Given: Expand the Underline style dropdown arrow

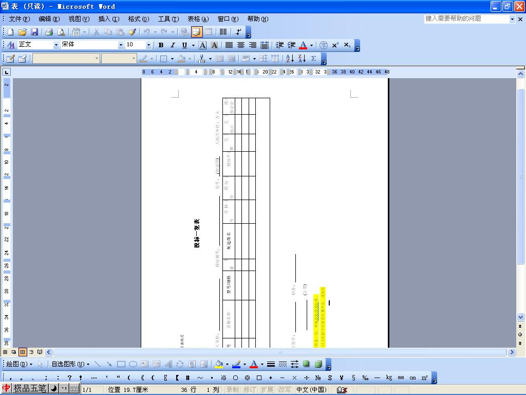Looking at the screenshot, I should point(193,45).
